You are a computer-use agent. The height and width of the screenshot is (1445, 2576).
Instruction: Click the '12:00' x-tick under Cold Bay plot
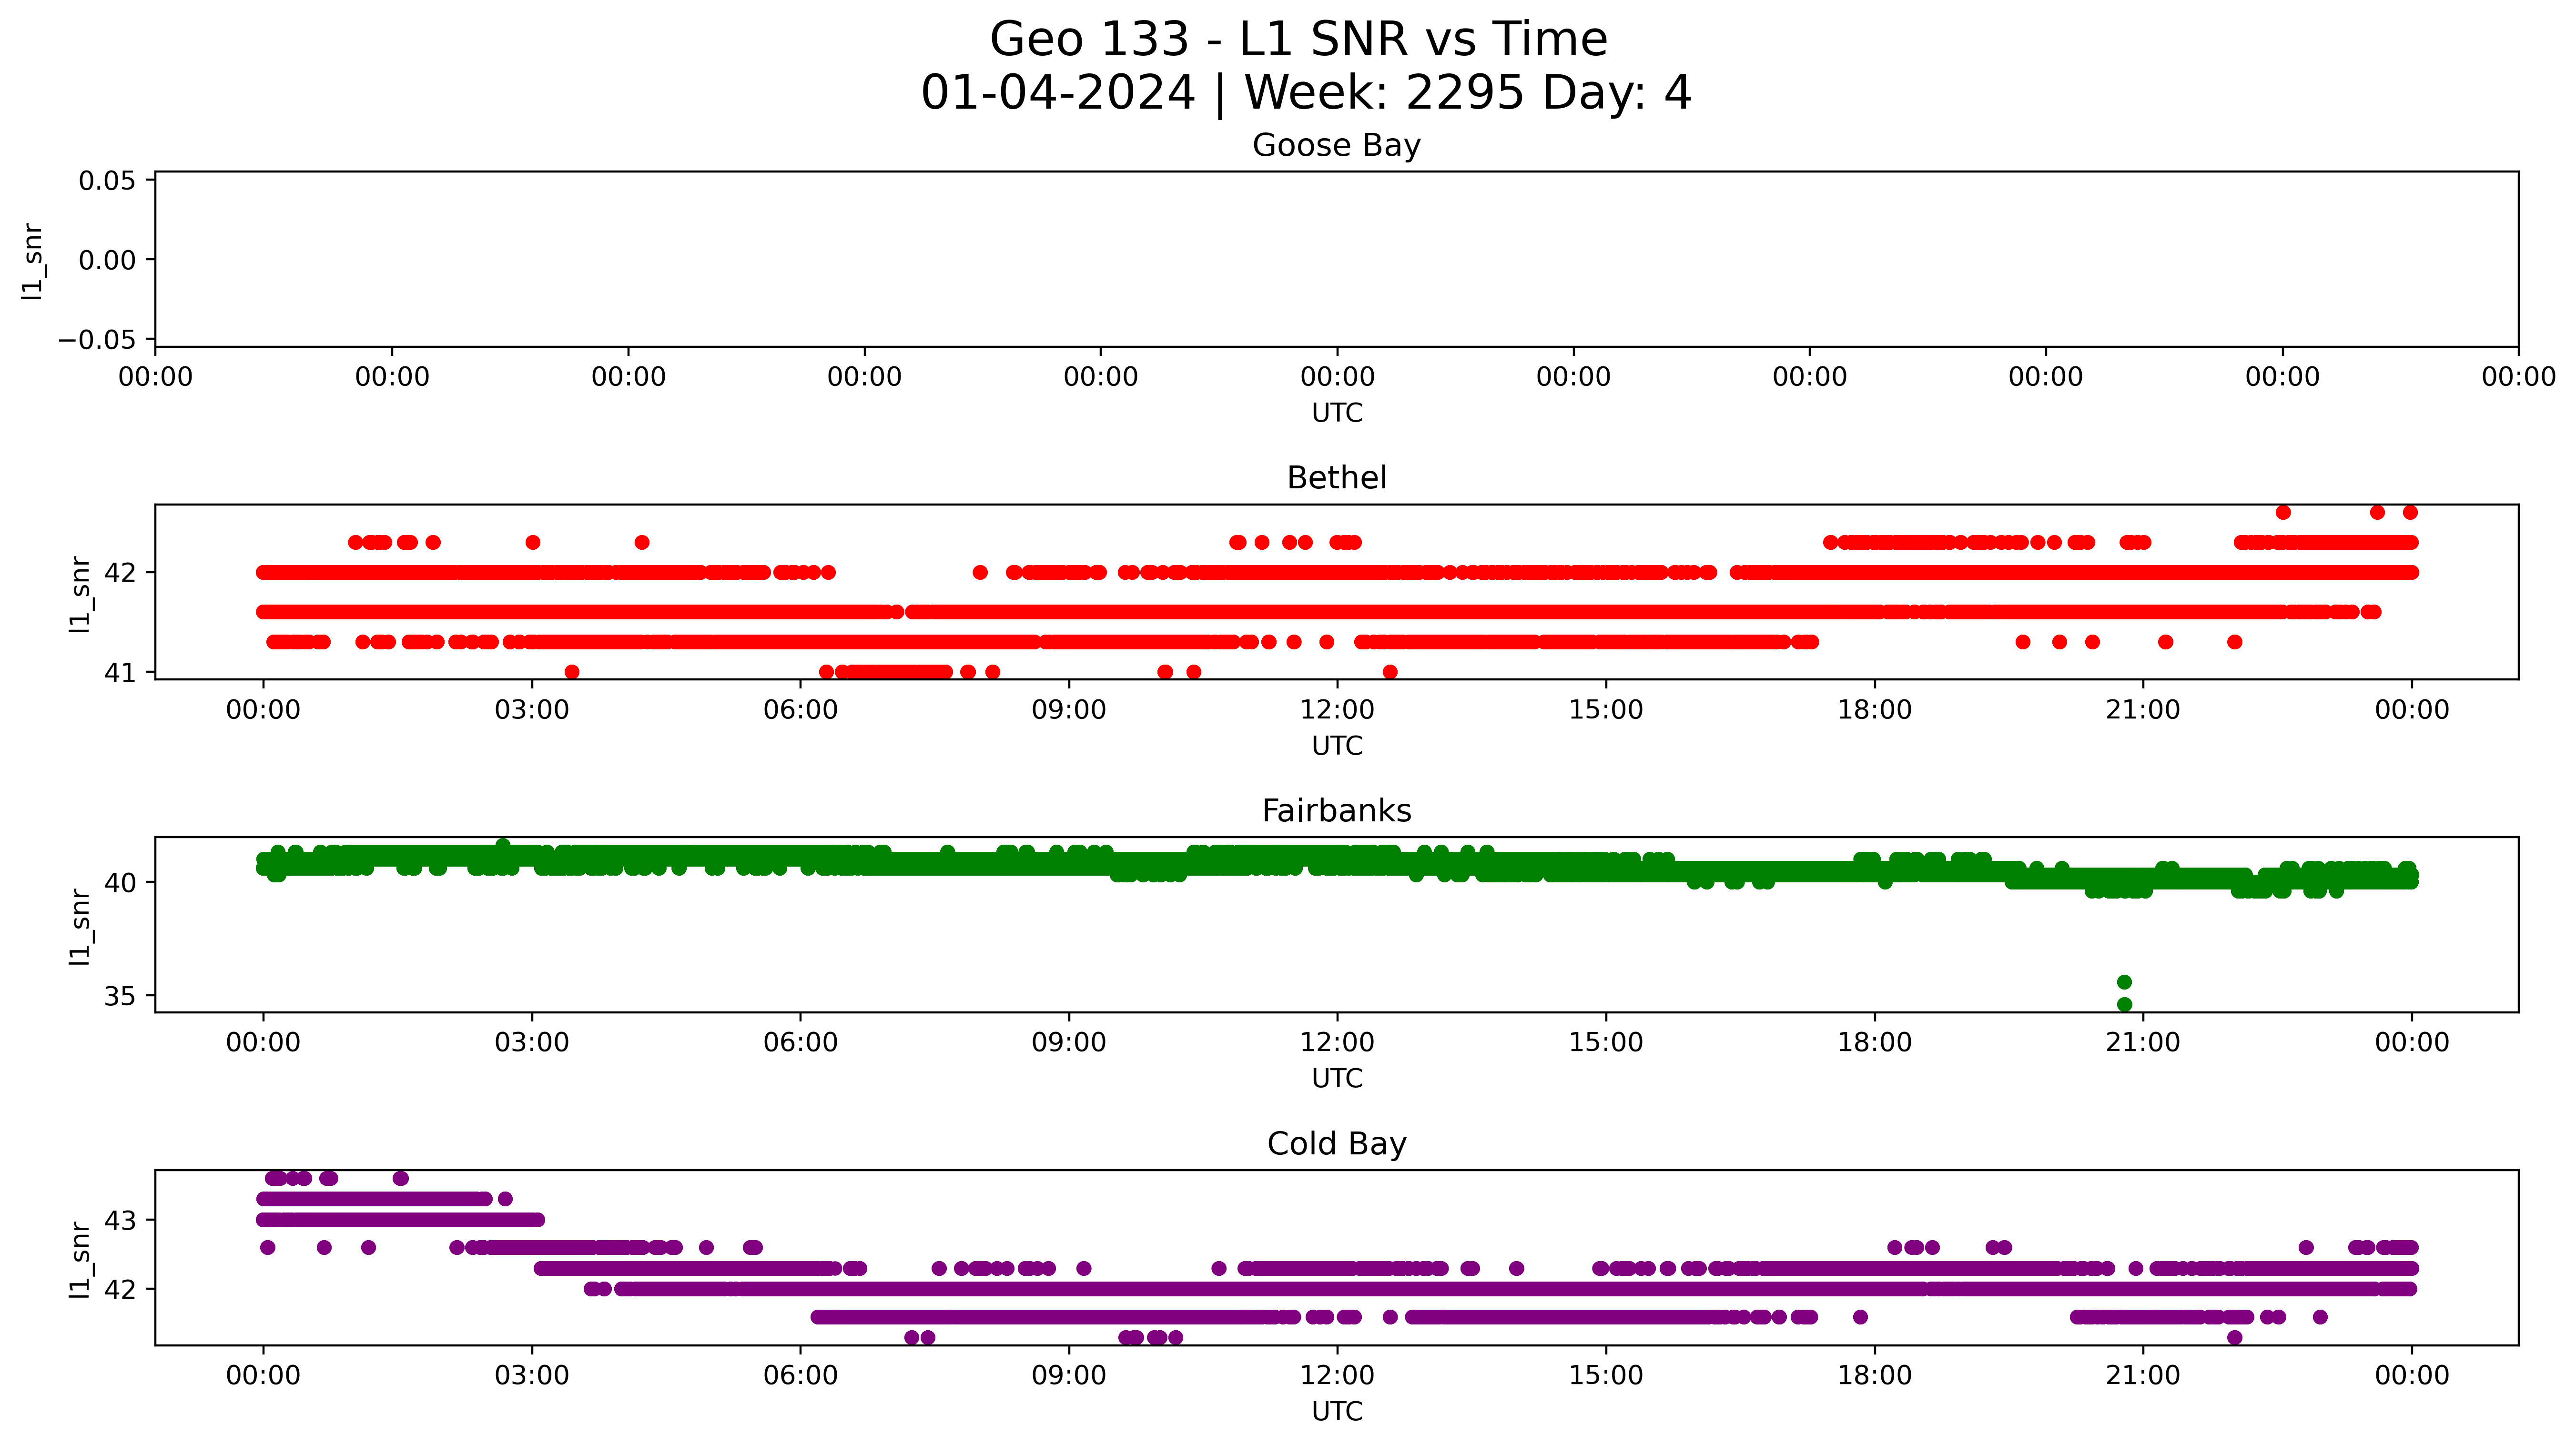tap(1337, 1376)
